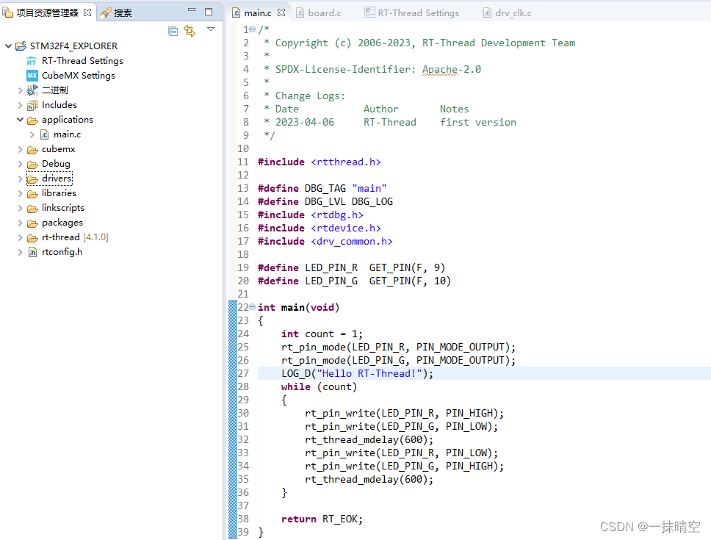Screen dimensions: 711x540
Task: Click "return RT_EOK;" on line 38
Action: tap(322, 519)
